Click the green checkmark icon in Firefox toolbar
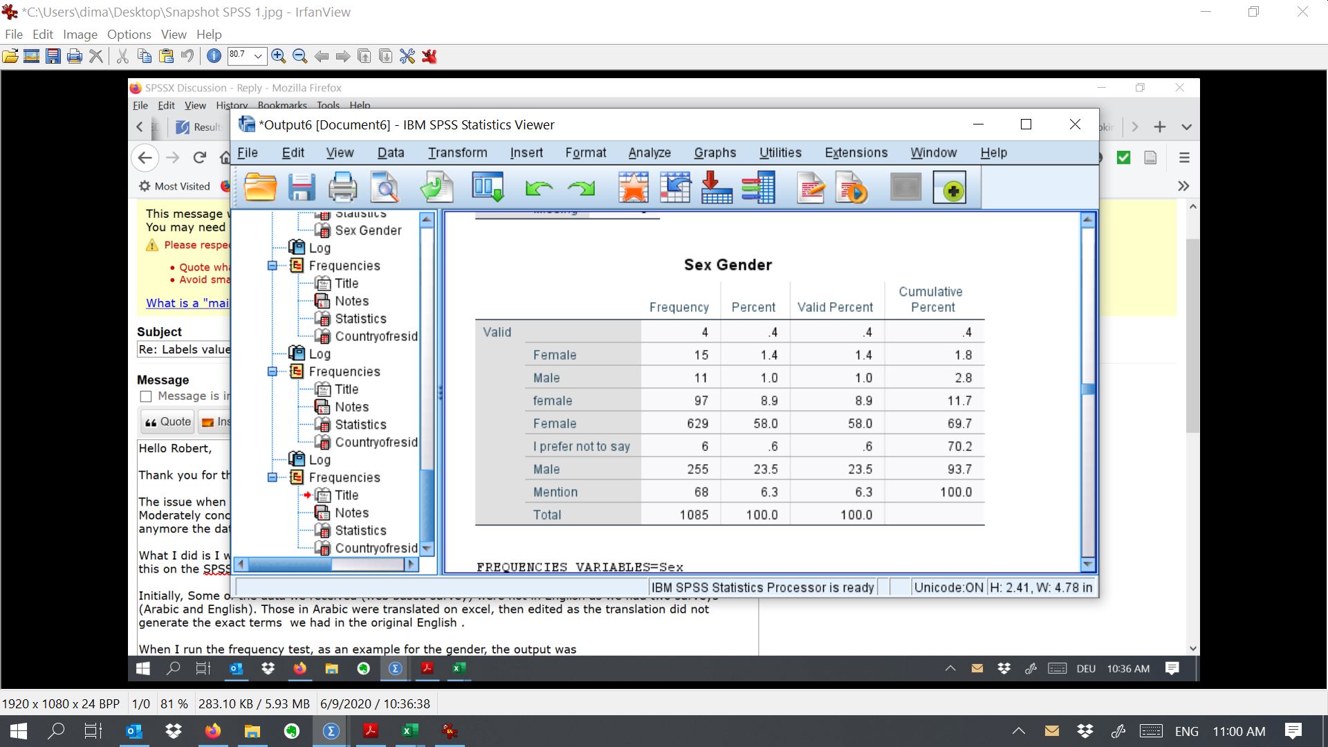 (1123, 158)
